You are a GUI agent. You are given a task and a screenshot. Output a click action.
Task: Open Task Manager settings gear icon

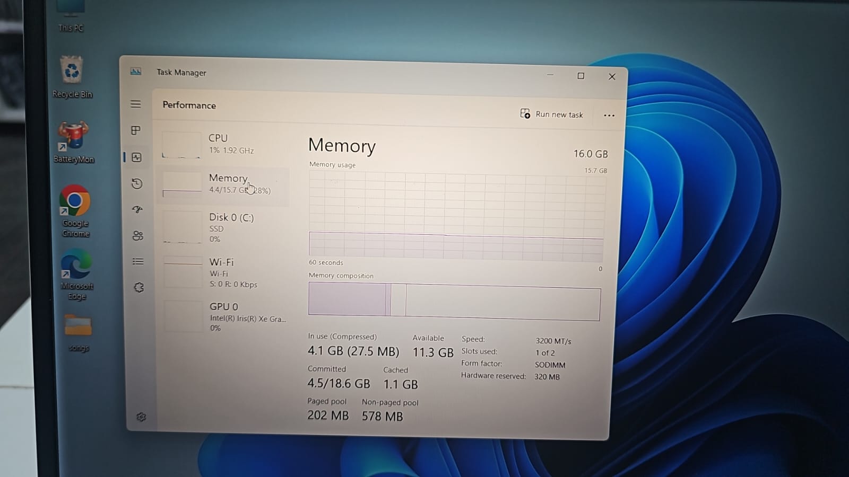click(x=141, y=417)
